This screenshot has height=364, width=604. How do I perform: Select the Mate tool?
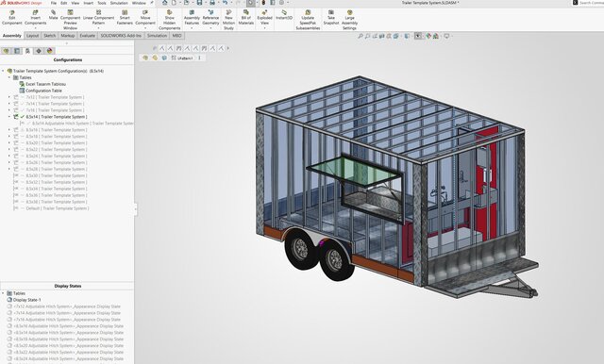(53, 15)
